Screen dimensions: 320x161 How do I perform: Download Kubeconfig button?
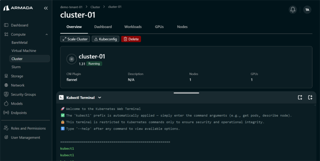point(105,39)
